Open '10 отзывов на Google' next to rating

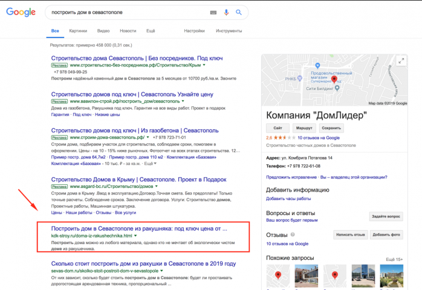coord(319,138)
